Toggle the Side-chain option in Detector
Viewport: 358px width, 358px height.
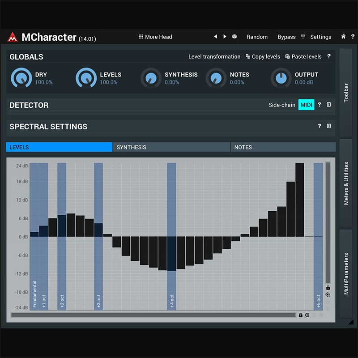point(282,105)
